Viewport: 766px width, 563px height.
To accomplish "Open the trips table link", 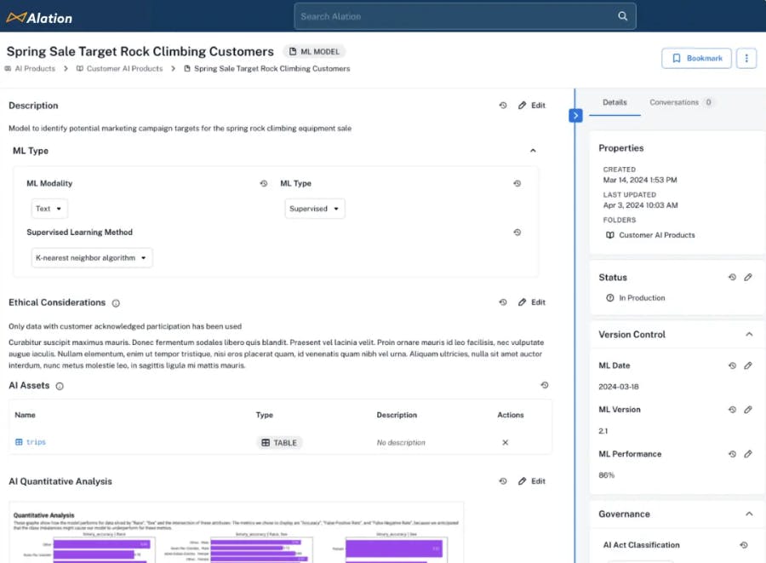I will pyautogui.click(x=36, y=443).
